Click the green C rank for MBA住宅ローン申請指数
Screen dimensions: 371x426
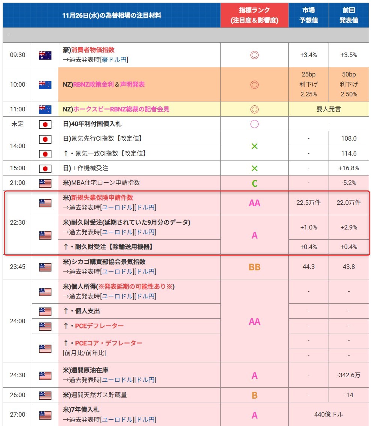[x=254, y=183]
